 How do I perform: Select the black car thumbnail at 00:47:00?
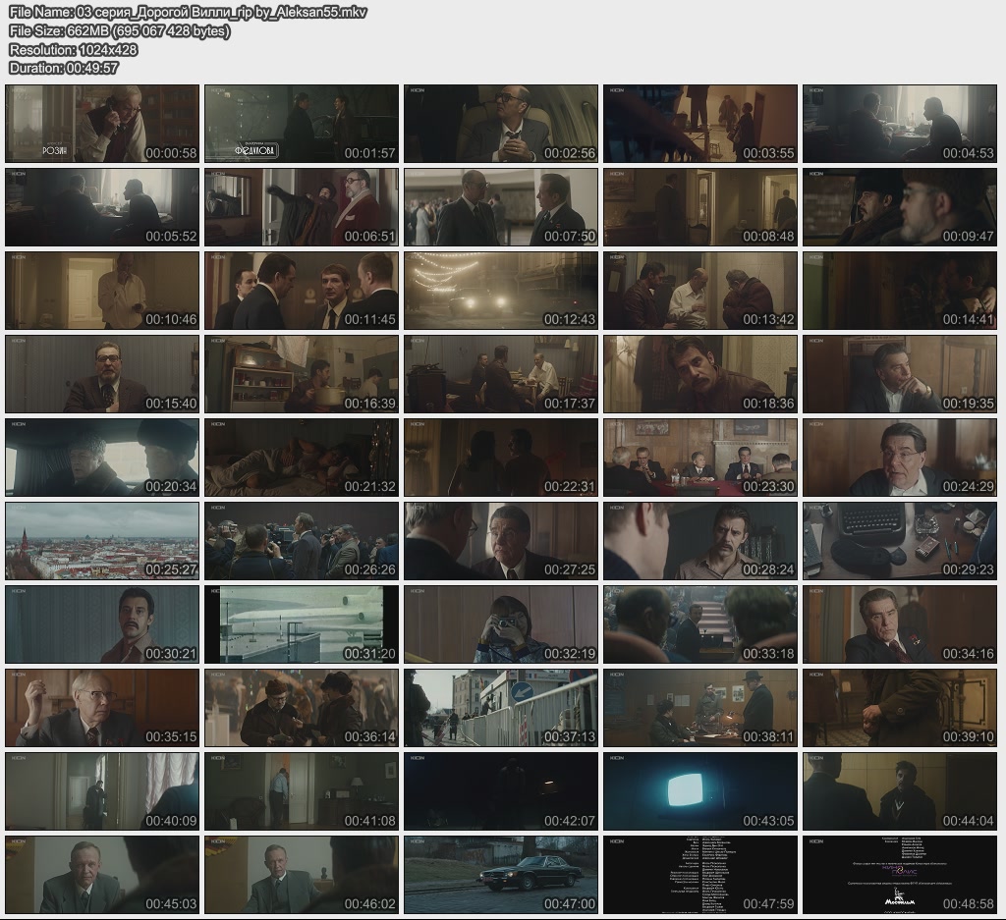point(500,875)
